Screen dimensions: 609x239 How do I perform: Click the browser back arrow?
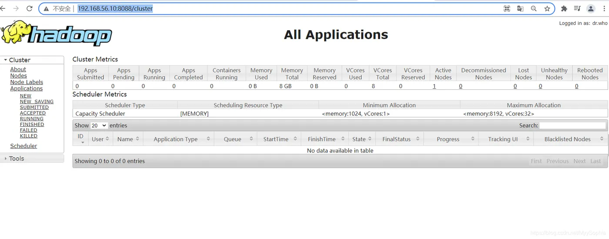pos(3,8)
